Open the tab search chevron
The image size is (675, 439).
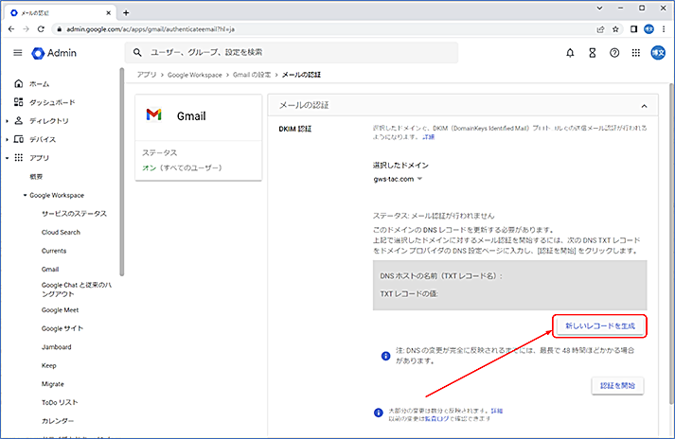click(599, 9)
